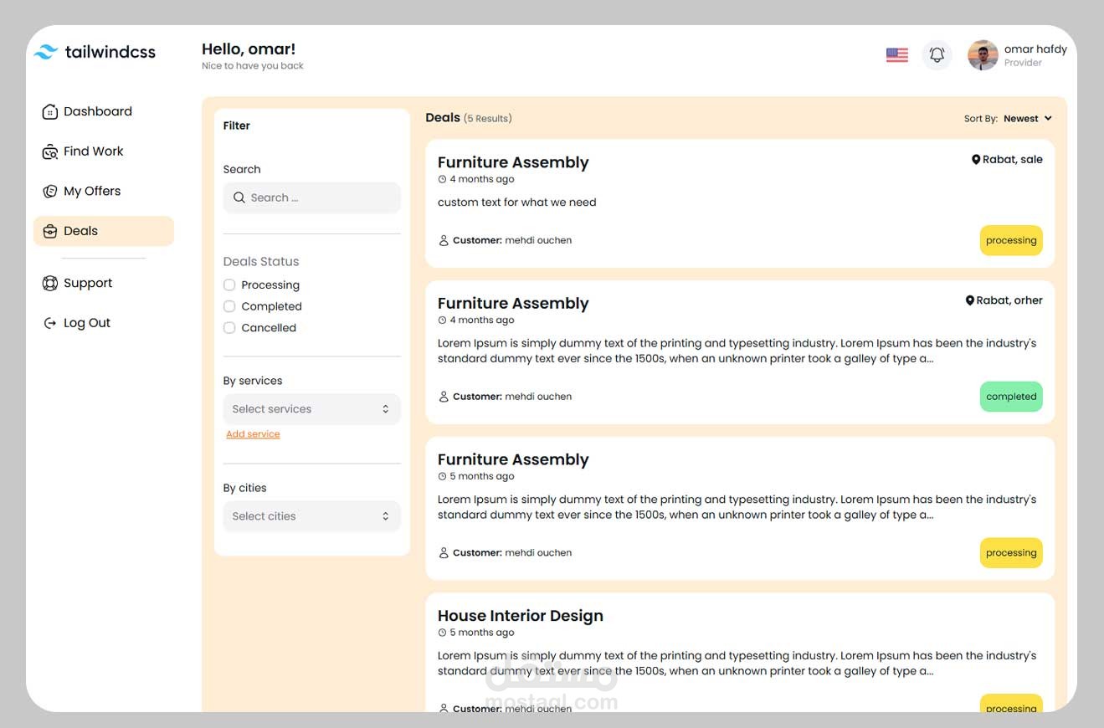Go to Deals in sidebar menu
This screenshot has width=1104, height=728.
(81, 231)
